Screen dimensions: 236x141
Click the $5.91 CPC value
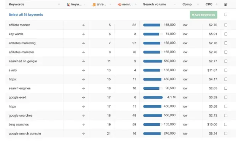[213, 34]
